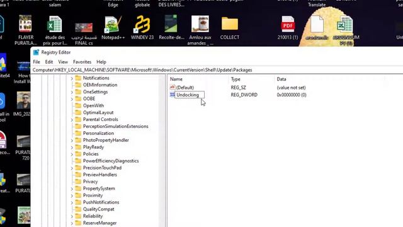The height and width of the screenshot is (227, 403).
Task: Open the PURATL 720 desktop thumbnail
Action: [23, 141]
